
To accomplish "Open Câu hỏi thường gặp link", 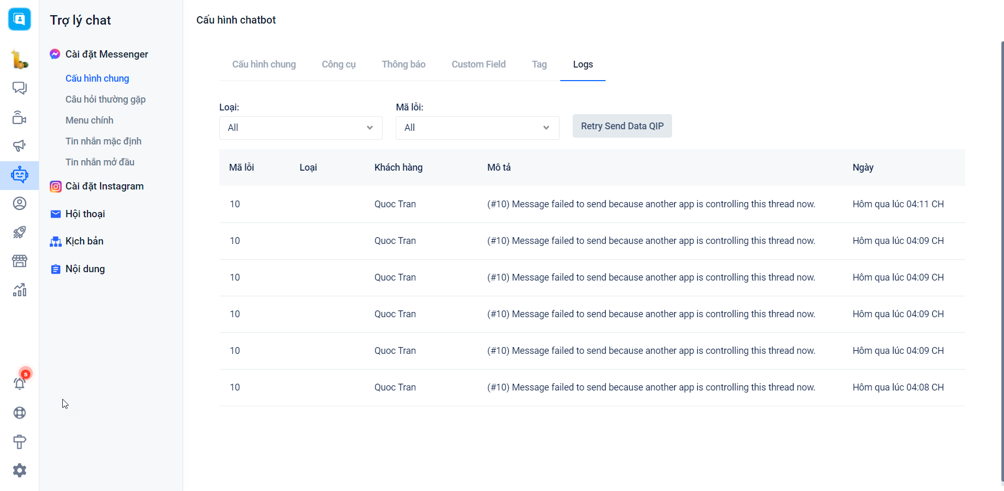I will pos(105,99).
